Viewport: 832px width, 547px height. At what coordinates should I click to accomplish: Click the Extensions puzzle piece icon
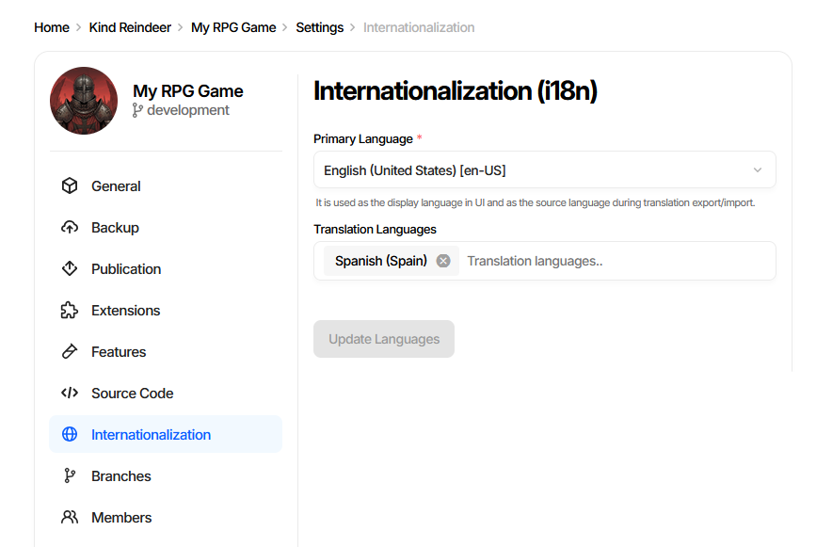tap(70, 310)
